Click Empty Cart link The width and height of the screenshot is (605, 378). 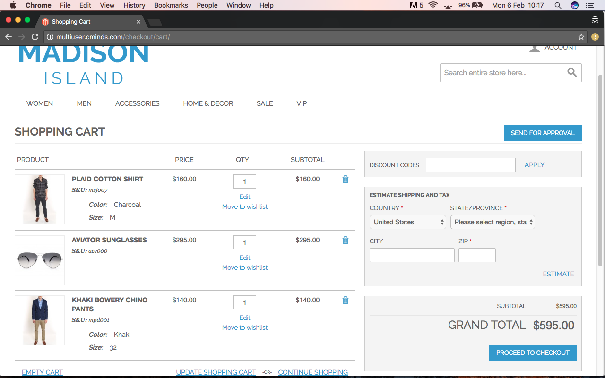click(x=42, y=372)
